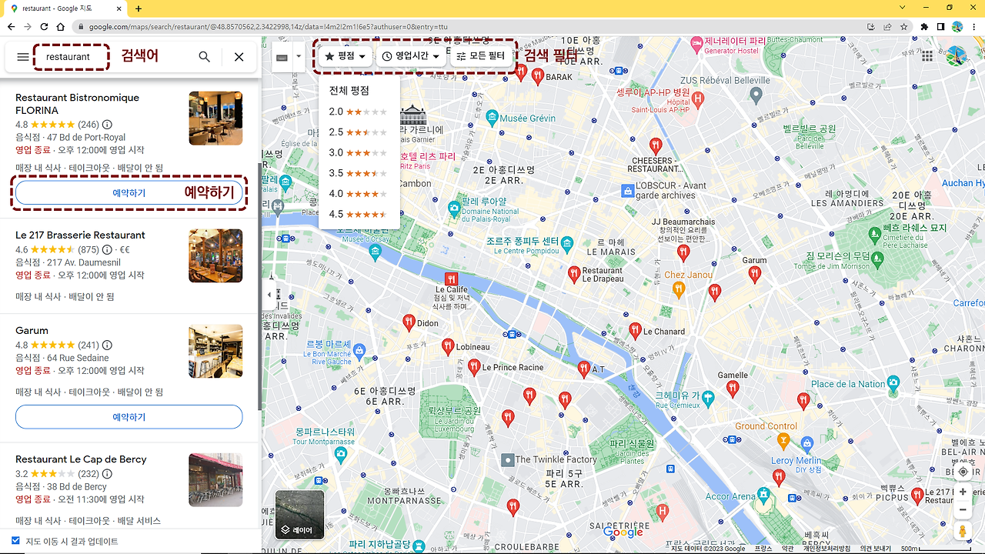Click the A.T restaurant pin

pyautogui.click(x=584, y=369)
